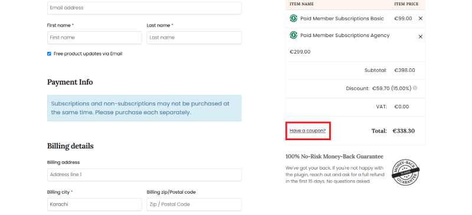Screen dimensions: 472x215
Task: Click the Free product updates via Email label
Action: coord(88,54)
